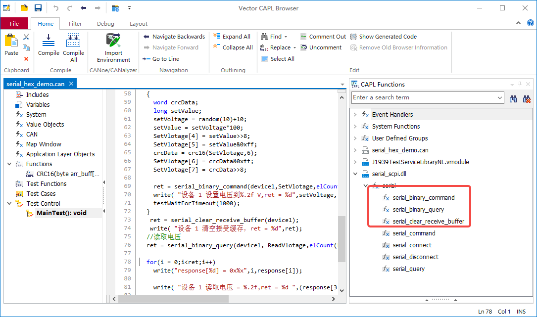The width and height of the screenshot is (537, 317).
Task: Select serial_binary_query function
Action: (418, 210)
